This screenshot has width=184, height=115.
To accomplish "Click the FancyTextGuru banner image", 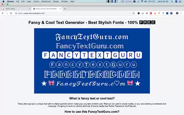I will (92, 61).
